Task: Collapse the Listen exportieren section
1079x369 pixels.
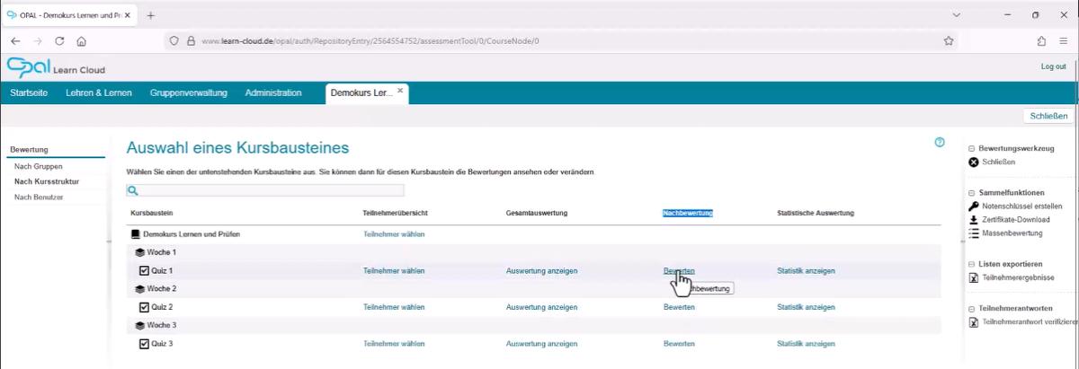Action: [972, 264]
